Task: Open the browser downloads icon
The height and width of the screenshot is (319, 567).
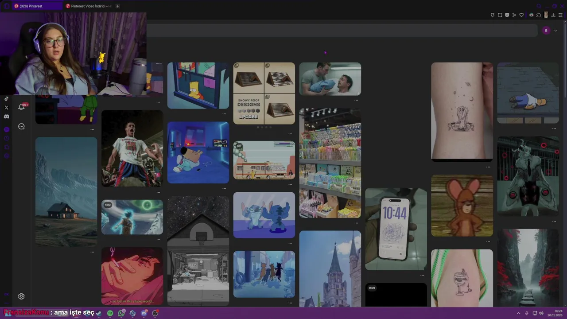Action: (553, 15)
